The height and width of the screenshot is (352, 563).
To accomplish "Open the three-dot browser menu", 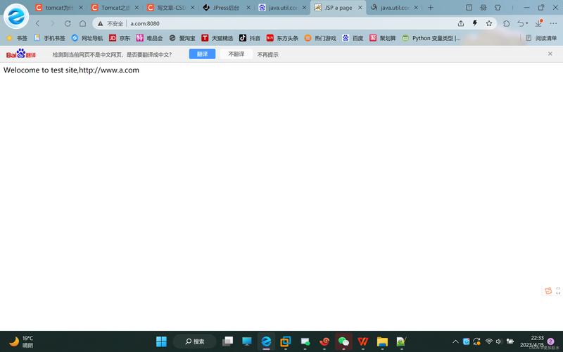I will coord(553,23).
